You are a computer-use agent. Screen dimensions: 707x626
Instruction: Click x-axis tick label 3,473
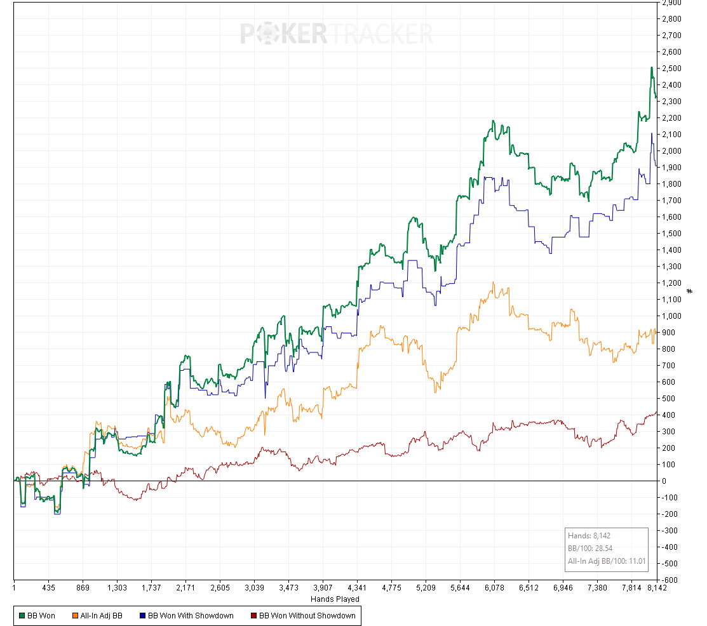point(288,588)
